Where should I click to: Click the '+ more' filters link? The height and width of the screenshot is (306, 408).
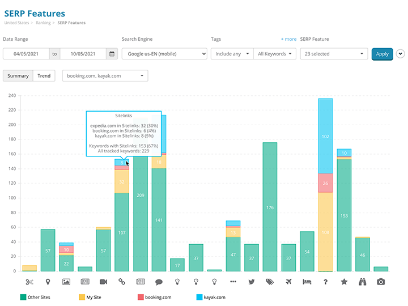pos(288,39)
